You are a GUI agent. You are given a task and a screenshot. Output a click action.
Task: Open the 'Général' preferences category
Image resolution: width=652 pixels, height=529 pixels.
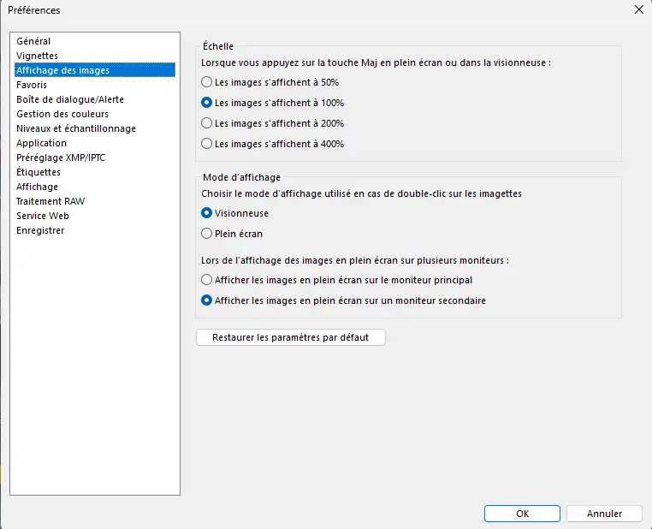(x=33, y=41)
